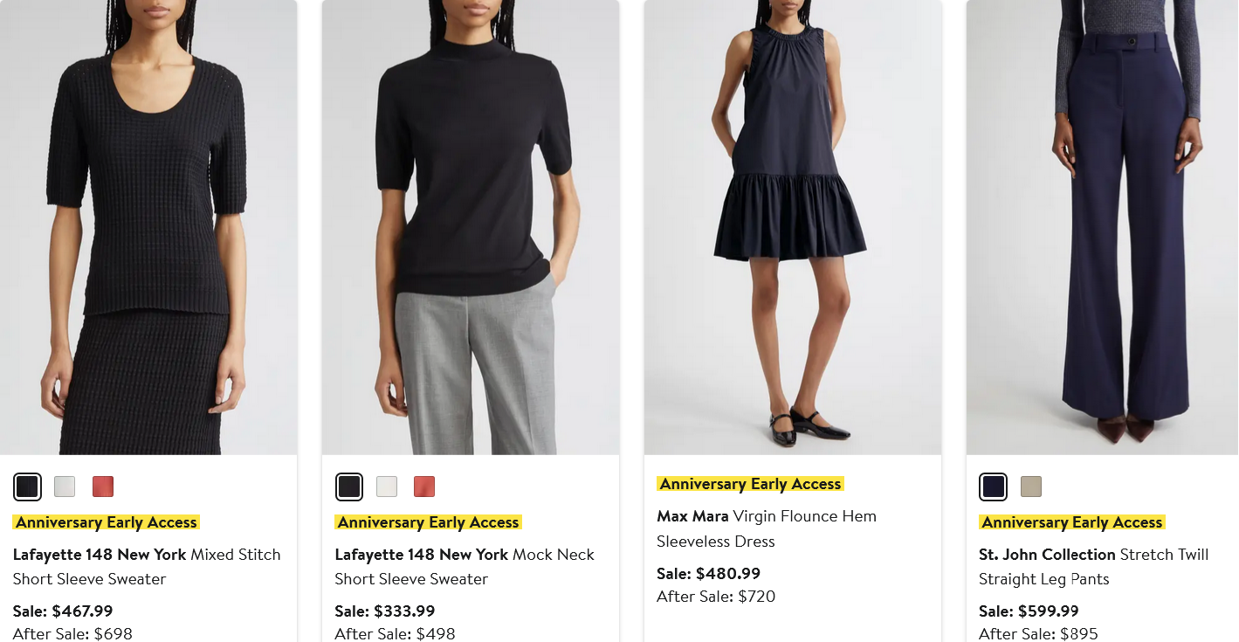Open Mixed Stitch Short Sleeve Sweater product image
This screenshot has width=1239, height=642.
[x=148, y=227]
